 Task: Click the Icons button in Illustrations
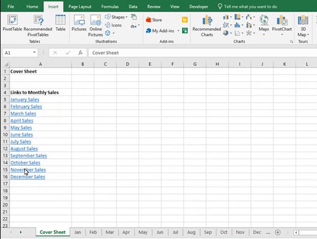tap(113, 25)
